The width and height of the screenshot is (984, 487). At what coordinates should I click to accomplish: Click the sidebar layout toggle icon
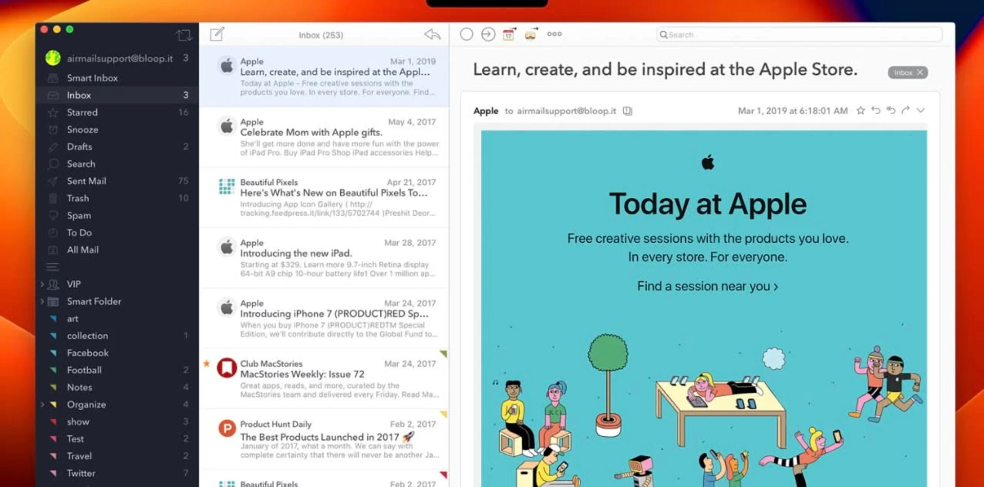(183, 35)
